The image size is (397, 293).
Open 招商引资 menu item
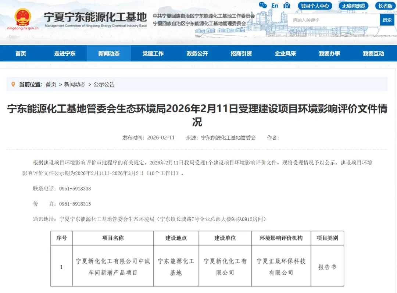(241, 53)
